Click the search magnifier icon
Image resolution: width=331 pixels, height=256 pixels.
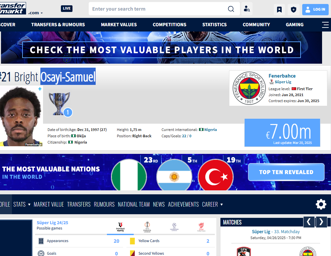231,9
